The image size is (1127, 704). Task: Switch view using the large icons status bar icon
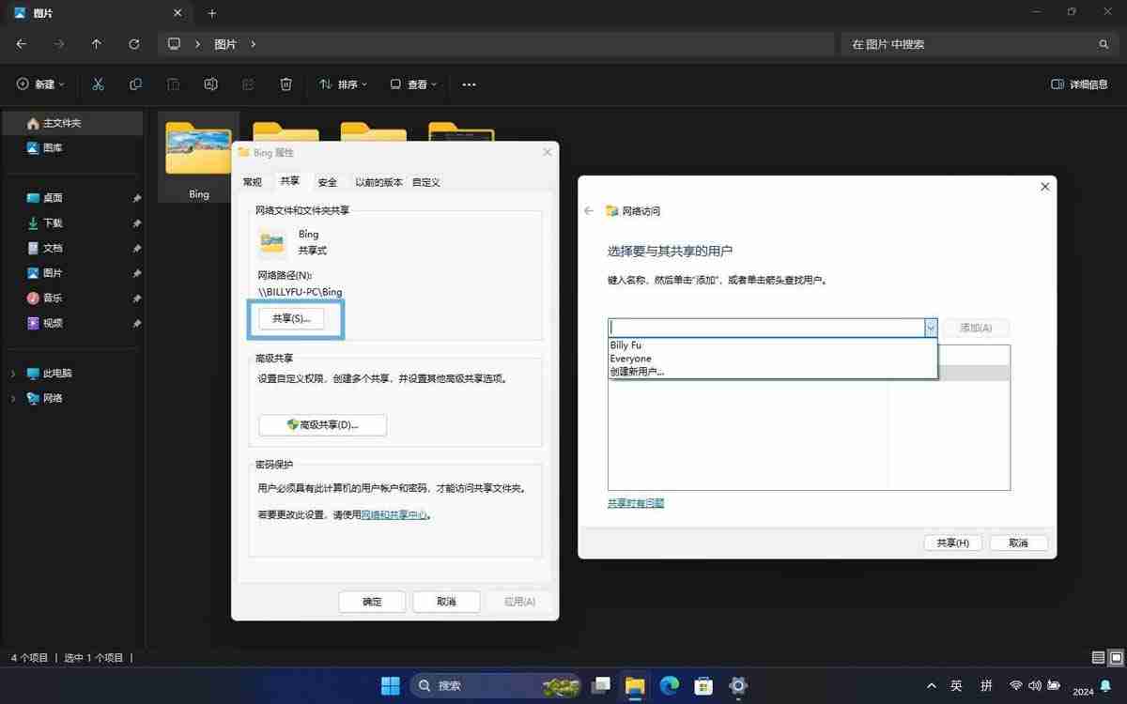click(x=1118, y=658)
